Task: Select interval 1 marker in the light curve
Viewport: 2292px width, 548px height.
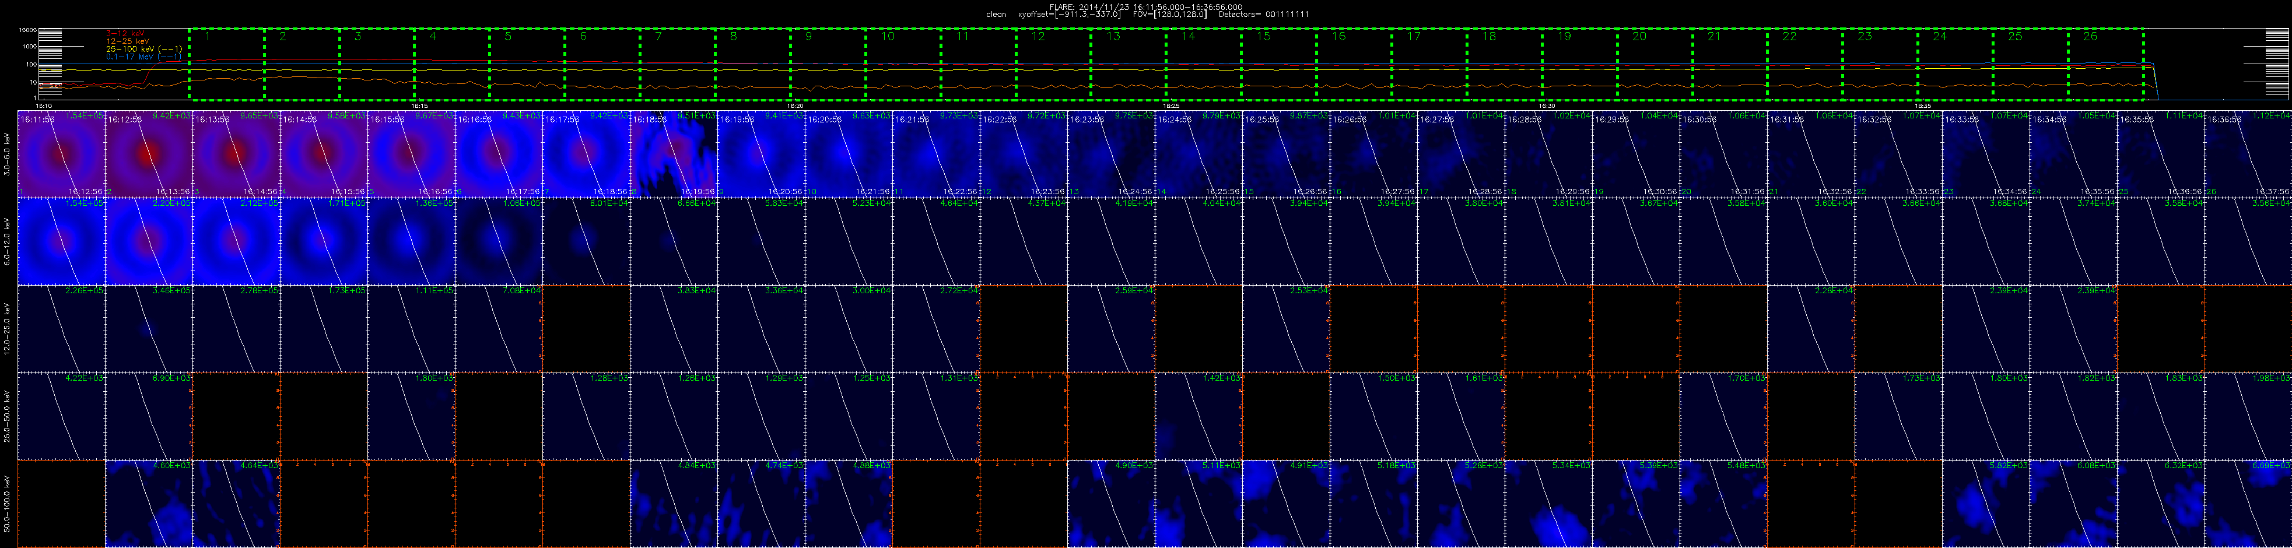Action: coord(207,37)
